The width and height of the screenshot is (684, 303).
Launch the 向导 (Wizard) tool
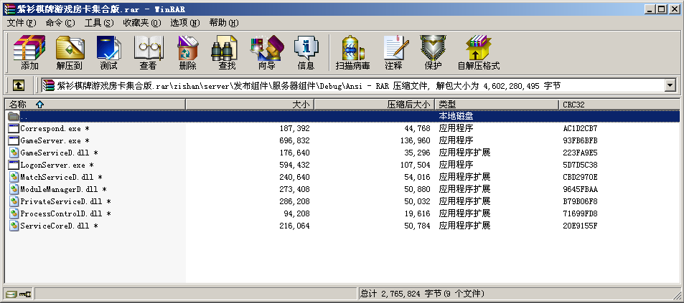click(266, 52)
